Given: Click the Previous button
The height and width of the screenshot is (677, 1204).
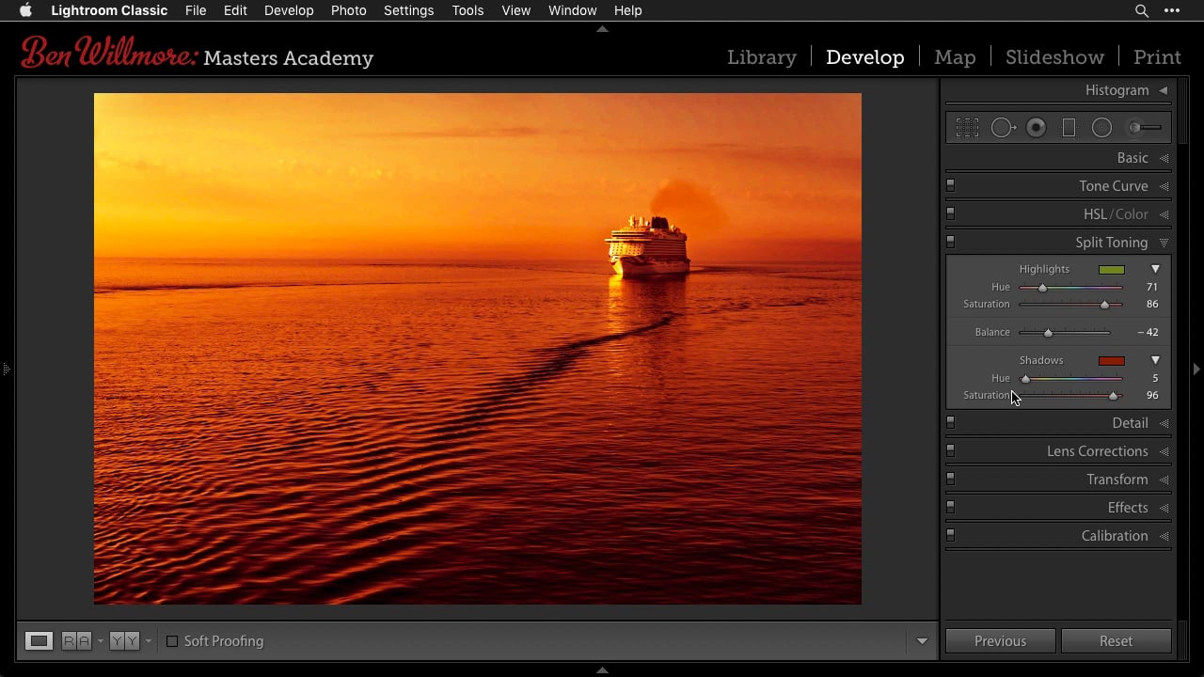Looking at the screenshot, I should pyautogui.click(x=1000, y=641).
